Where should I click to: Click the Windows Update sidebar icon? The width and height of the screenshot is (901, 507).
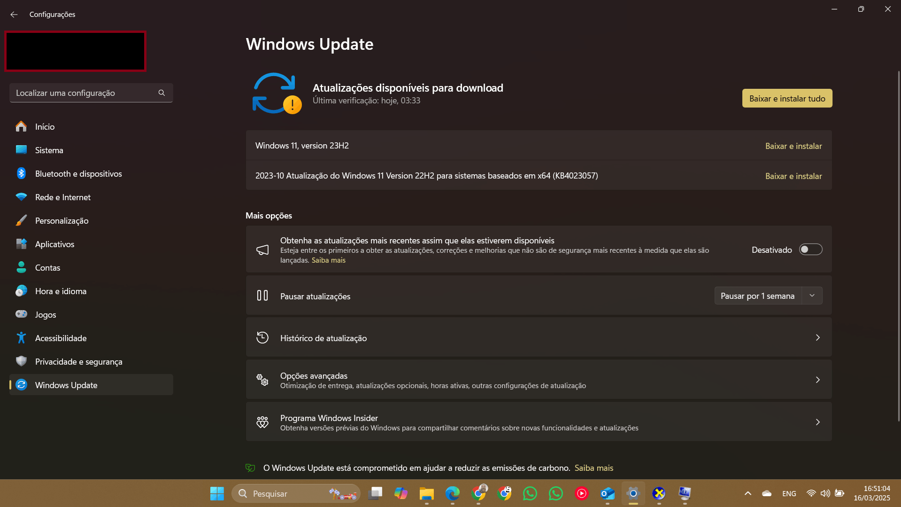coord(21,385)
